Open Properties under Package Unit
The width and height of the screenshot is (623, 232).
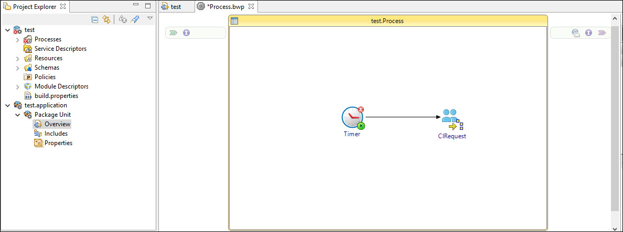pyautogui.click(x=58, y=143)
